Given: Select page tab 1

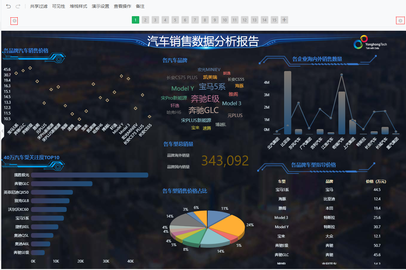Looking at the screenshot, I should point(136,20).
